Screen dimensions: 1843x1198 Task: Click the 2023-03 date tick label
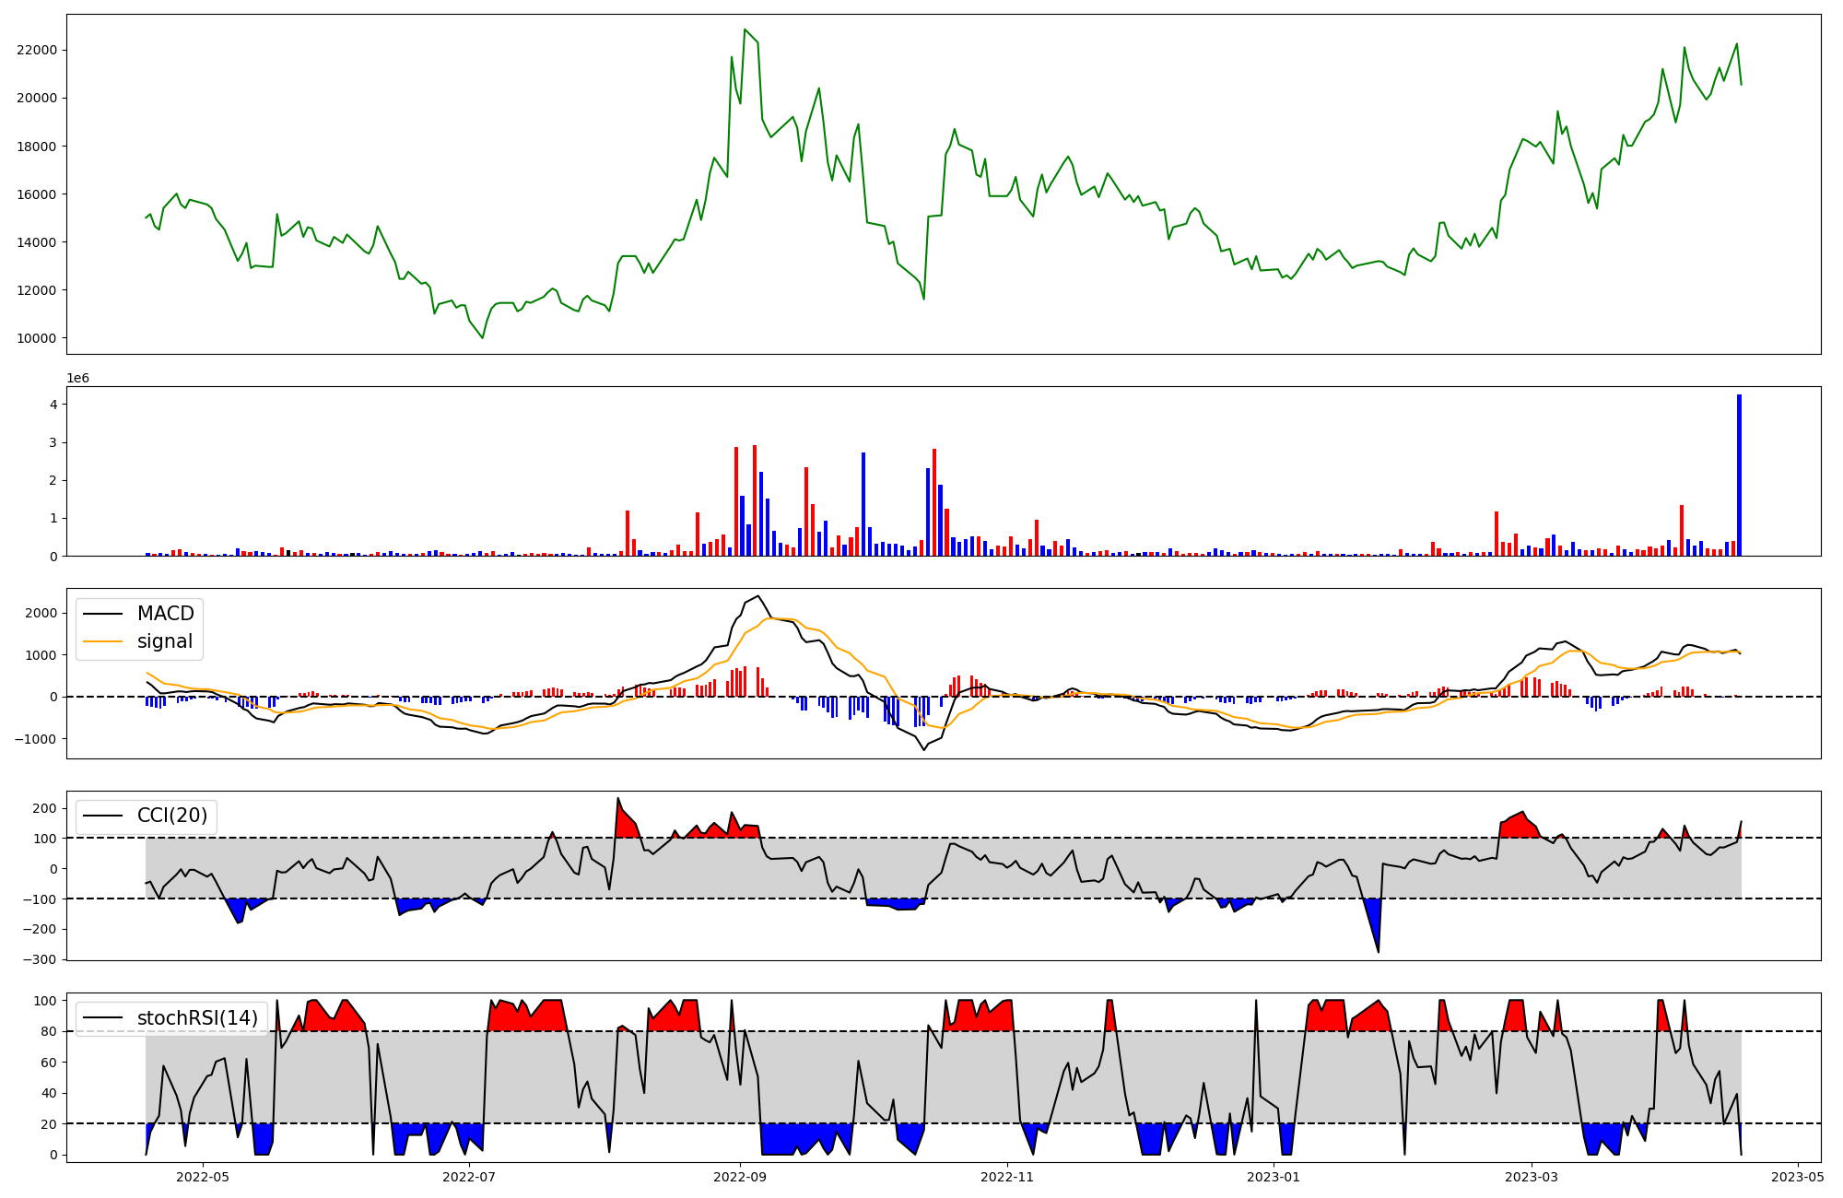1532,1177
